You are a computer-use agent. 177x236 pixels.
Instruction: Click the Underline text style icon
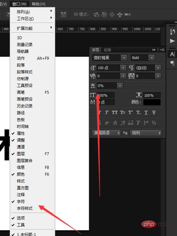pos(146,113)
